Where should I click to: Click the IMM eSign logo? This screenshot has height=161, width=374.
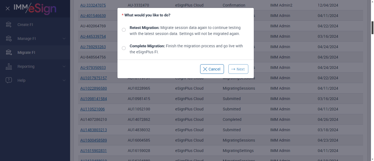tap(35, 8)
